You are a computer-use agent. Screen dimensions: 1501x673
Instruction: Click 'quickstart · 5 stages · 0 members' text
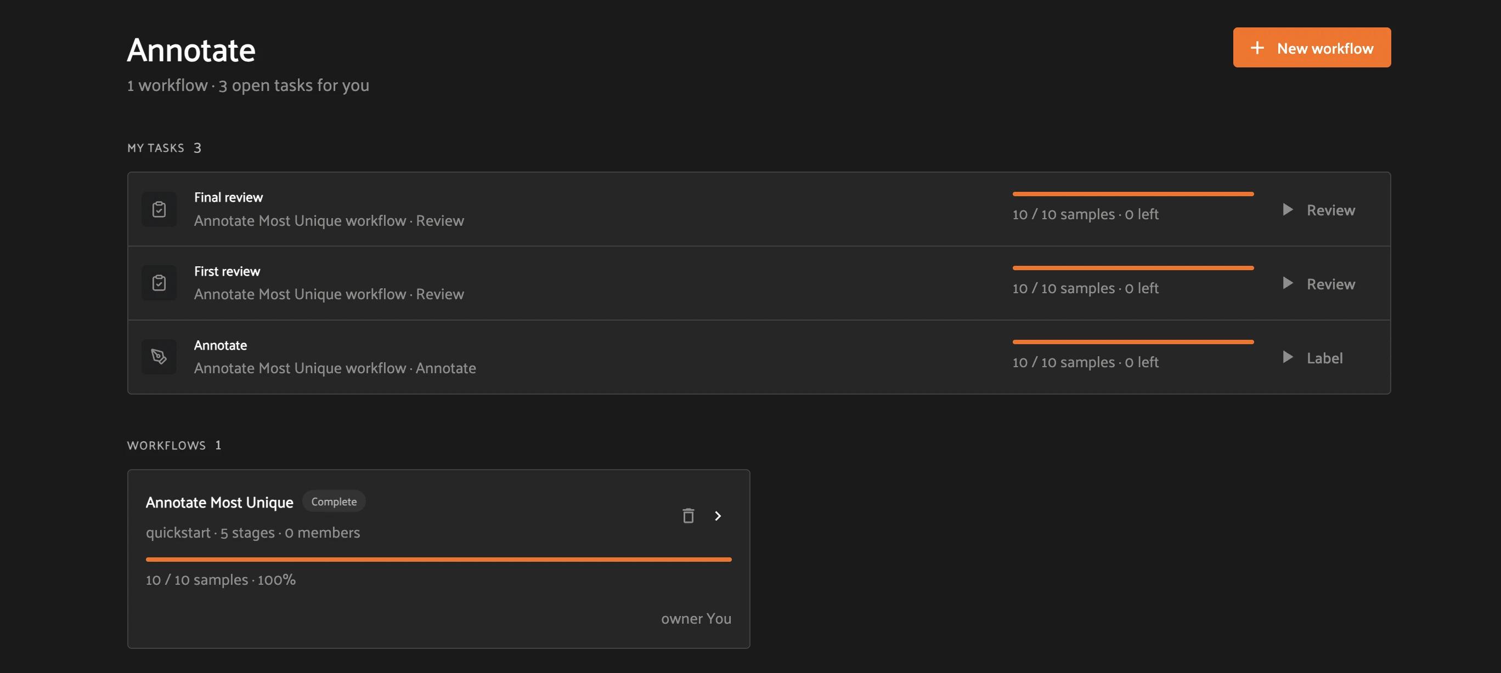252,533
